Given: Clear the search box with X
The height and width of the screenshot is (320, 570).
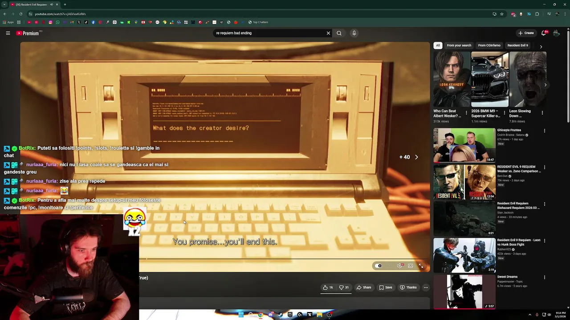Looking at the screenshot, I should coord(328,33).
